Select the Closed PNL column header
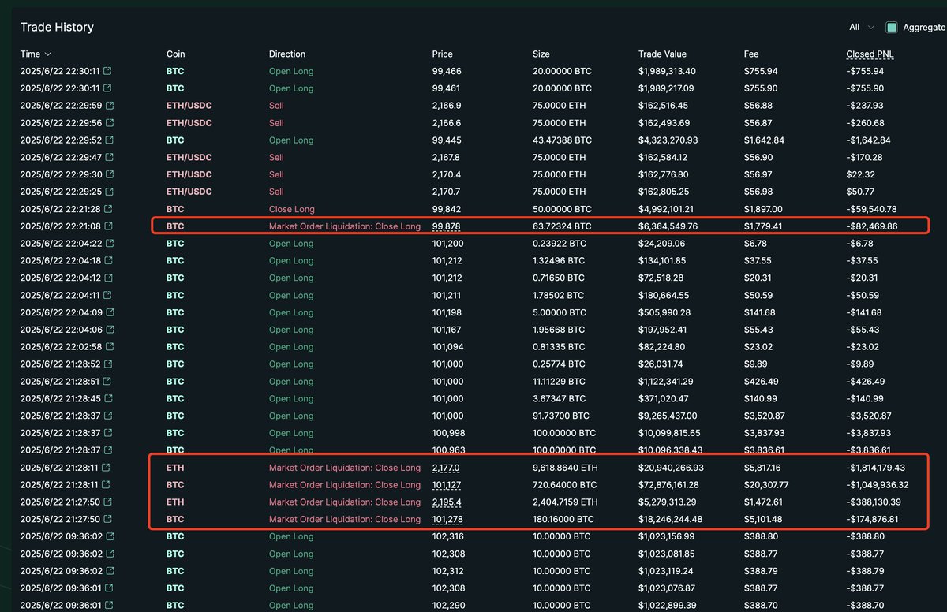 click(871, 54)
